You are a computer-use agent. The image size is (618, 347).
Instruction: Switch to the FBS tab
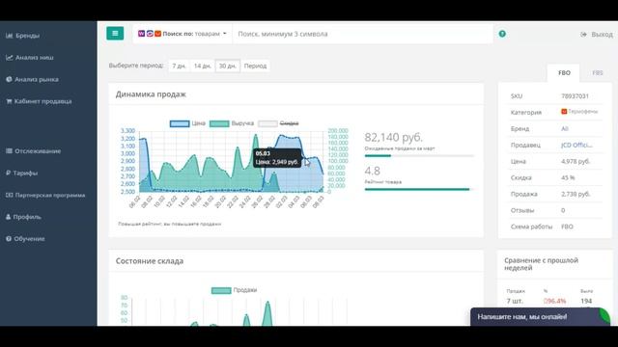[x=597, y=73]
